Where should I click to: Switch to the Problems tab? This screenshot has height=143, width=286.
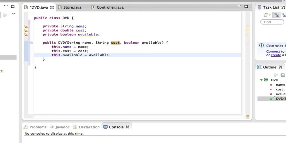[38, 127]
